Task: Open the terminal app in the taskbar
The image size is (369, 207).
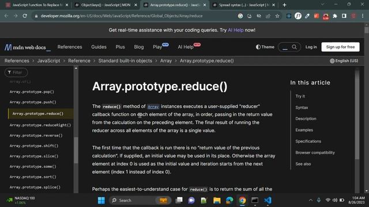Action: point(255,200)
